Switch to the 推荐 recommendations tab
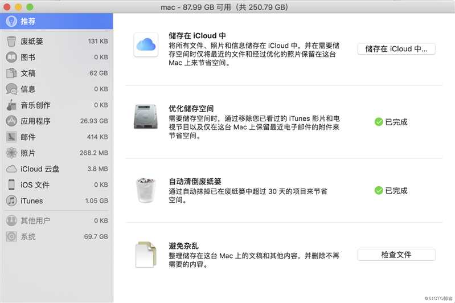Screen dimensions: 455x303 click(56, 21)
